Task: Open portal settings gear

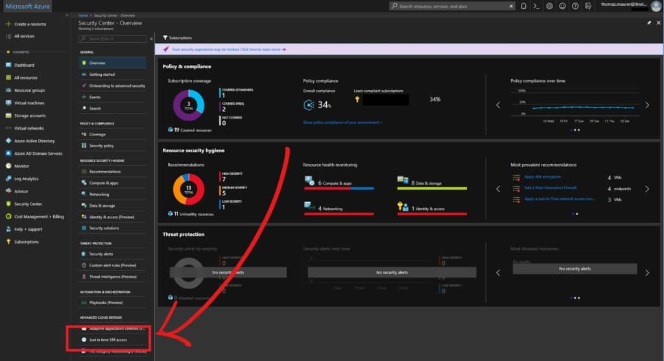Action: pyautogui.click(x=549, y=6)
